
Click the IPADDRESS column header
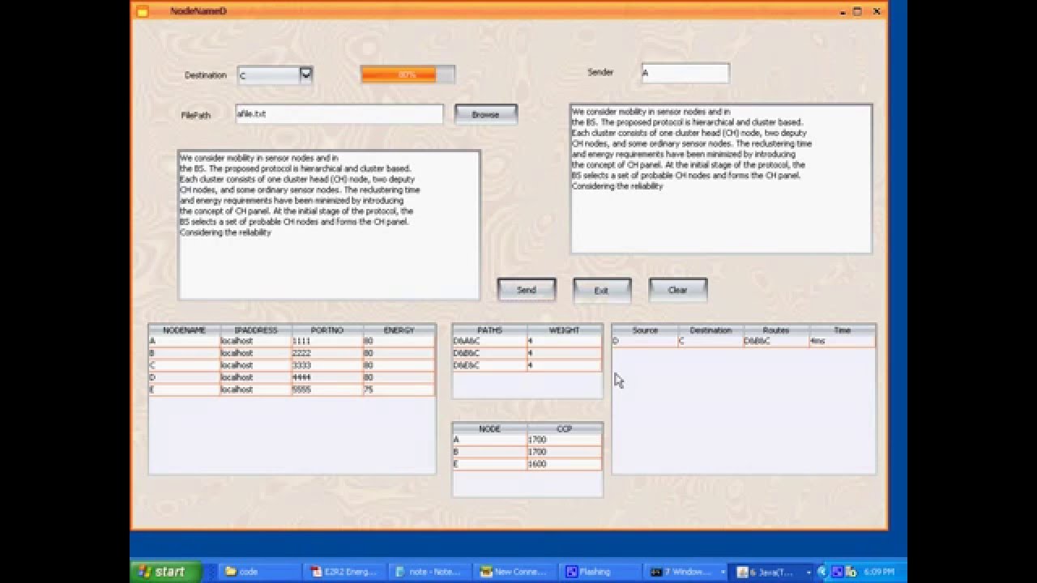pos(255,330)
